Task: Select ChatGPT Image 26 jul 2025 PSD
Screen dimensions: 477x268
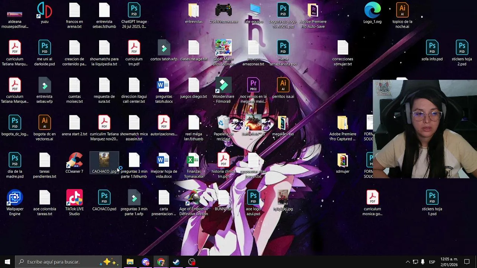Action: pyautogui.click(x=134, y=15)
